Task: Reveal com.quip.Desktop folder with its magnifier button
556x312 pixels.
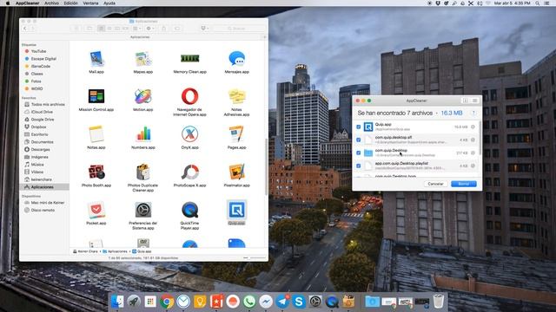Action: (x=473, y=153)
